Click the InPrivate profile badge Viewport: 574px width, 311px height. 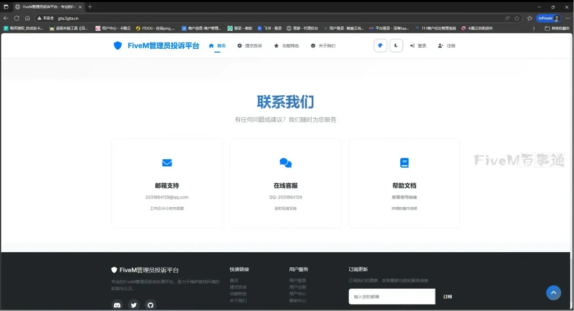[x=548, y=18]
